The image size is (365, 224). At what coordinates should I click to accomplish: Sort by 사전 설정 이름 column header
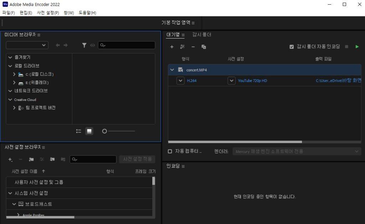point(25,171)
